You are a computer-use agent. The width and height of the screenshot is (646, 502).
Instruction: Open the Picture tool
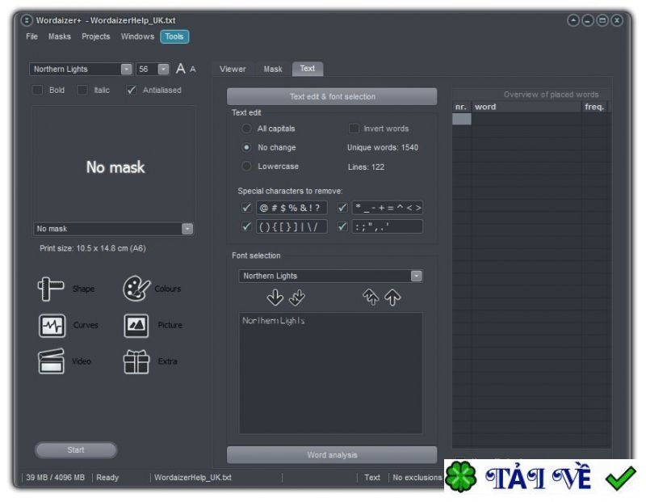(136, 326)
